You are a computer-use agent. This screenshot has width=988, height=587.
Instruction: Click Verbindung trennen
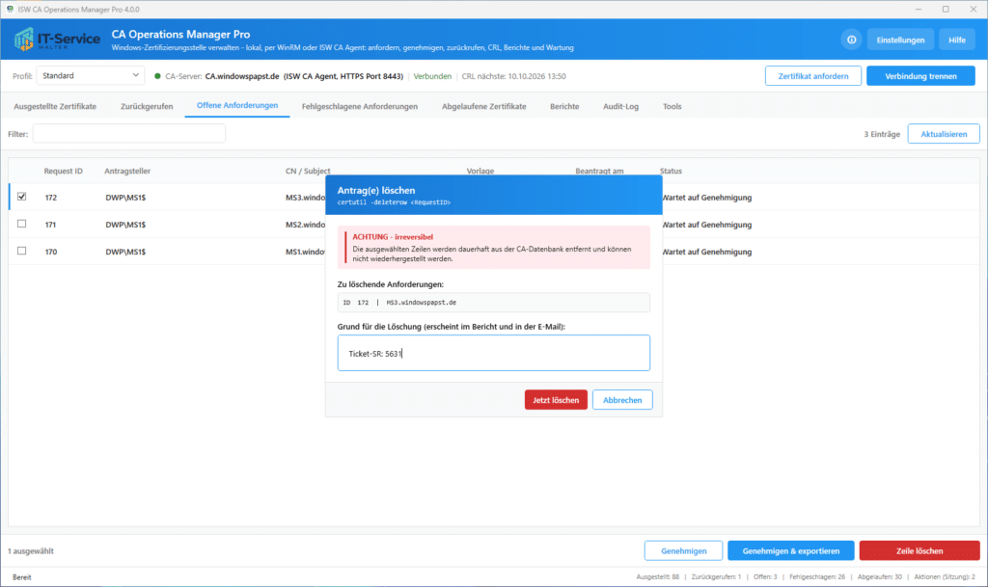(x=920, y=76)
